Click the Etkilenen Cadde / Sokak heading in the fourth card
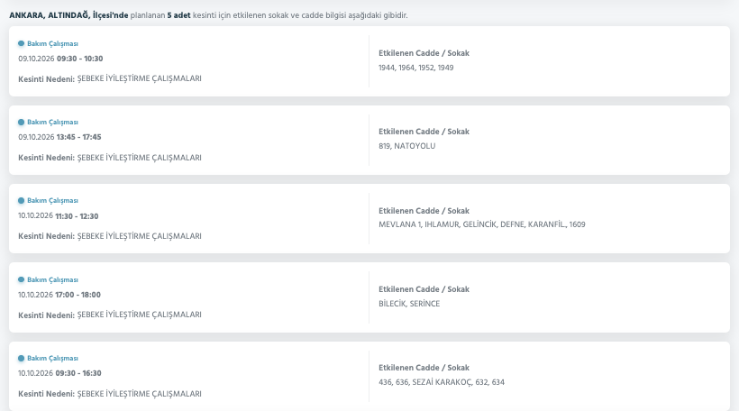Image resolution: width=739 pixels, height=411 pixels. 424,289
